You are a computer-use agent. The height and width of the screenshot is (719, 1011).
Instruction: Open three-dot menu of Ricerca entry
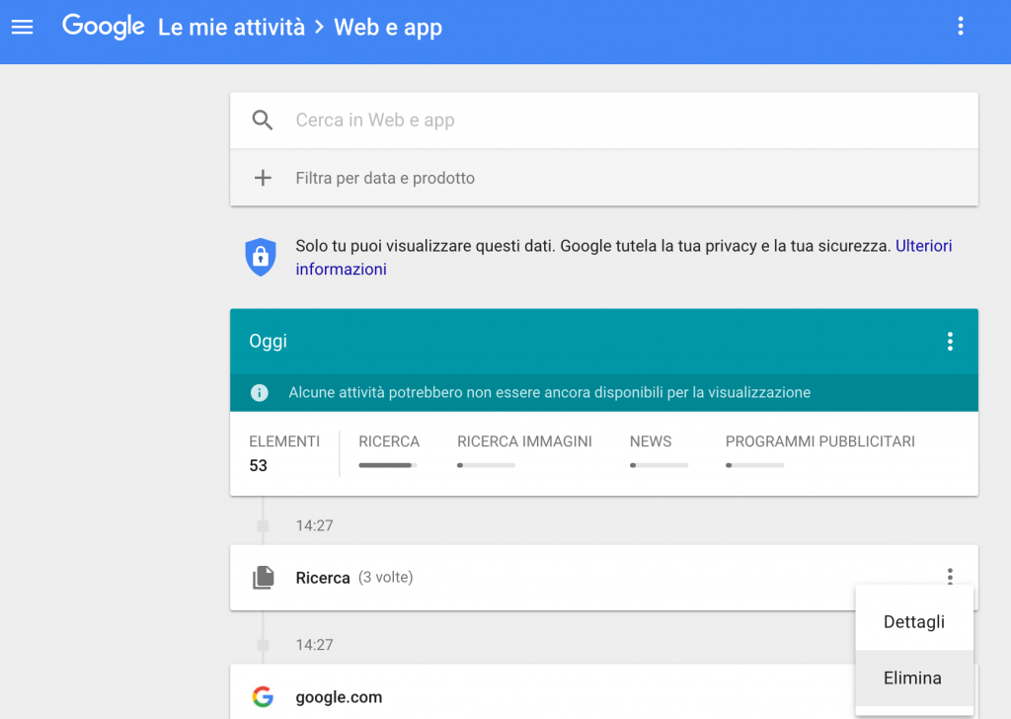pyautogui.click(x=950, y=575)
